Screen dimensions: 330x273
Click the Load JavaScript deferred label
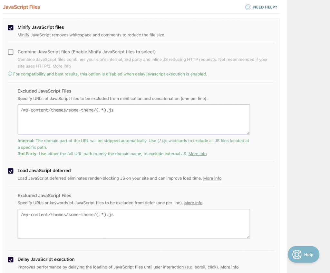click(x=44, y=170)
